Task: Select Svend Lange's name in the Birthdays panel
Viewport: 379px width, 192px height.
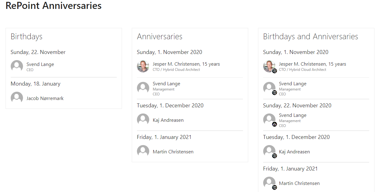Action: pyautogui.click(x=40, y=64)
